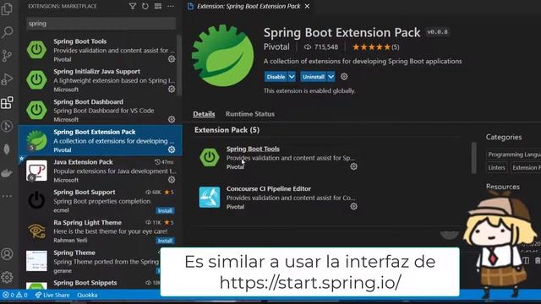Image resolution: width=541 pixels, height=304 pixels.
Task: Select Java Extension Pack in list
Action: (100, 171)
